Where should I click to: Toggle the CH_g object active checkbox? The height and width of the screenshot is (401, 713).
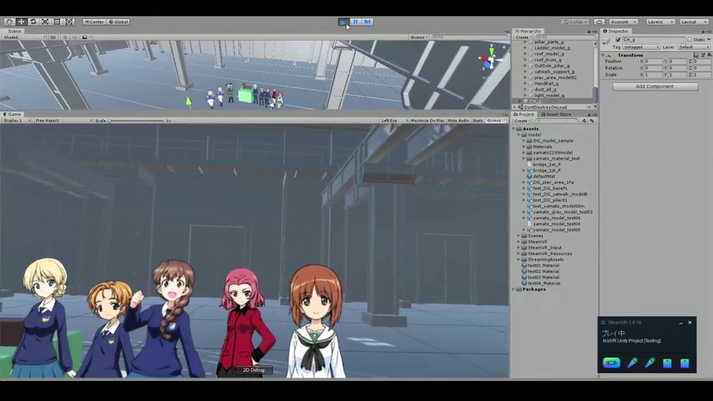click(x=618, y=40)
